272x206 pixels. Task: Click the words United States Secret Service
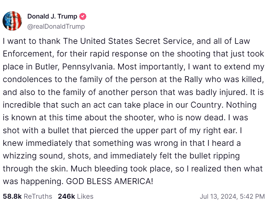[x=136, y=41]
